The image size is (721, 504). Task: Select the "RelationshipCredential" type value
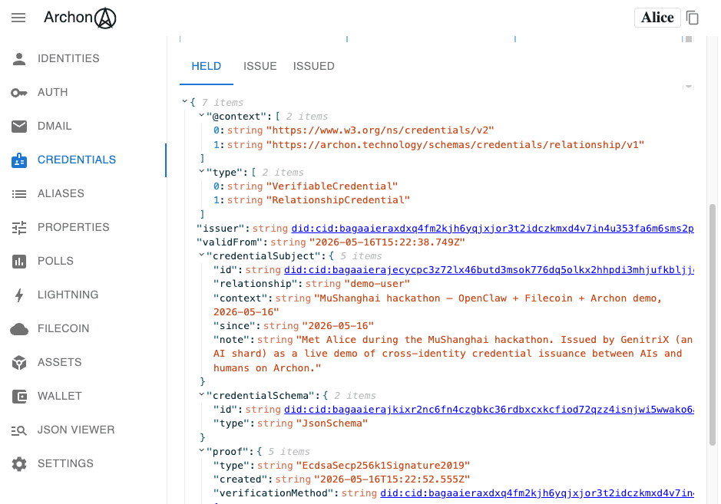pyautogui.click(x=338, y=200)
